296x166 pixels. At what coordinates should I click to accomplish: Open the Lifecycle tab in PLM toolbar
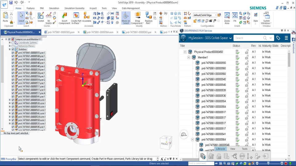(x=220, y=149)
